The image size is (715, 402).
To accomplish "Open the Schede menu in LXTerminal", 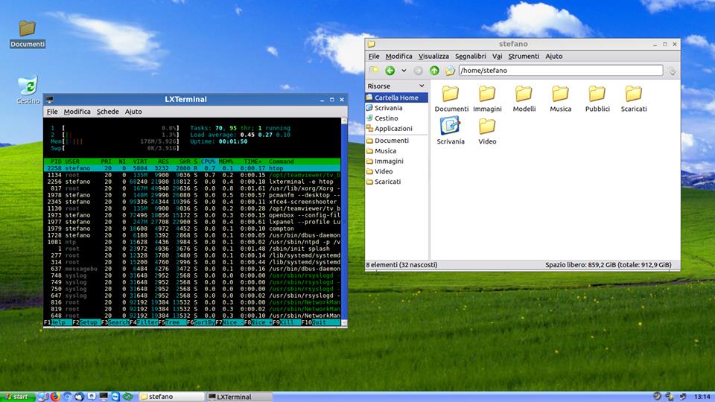I will click(x=107, y=112).
